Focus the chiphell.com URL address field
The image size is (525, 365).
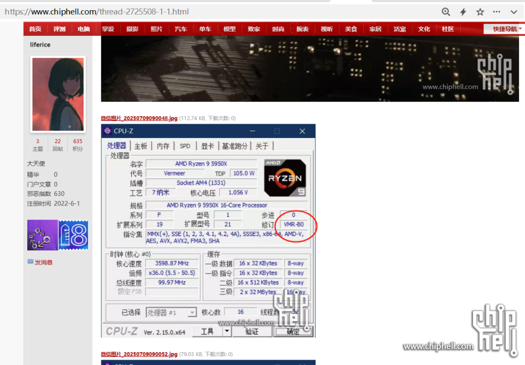pyautogui.click(x=96, y=12)
